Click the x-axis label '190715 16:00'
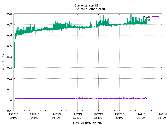The width and height of the screenshot is (167, 125). click(x=98, y=116)
